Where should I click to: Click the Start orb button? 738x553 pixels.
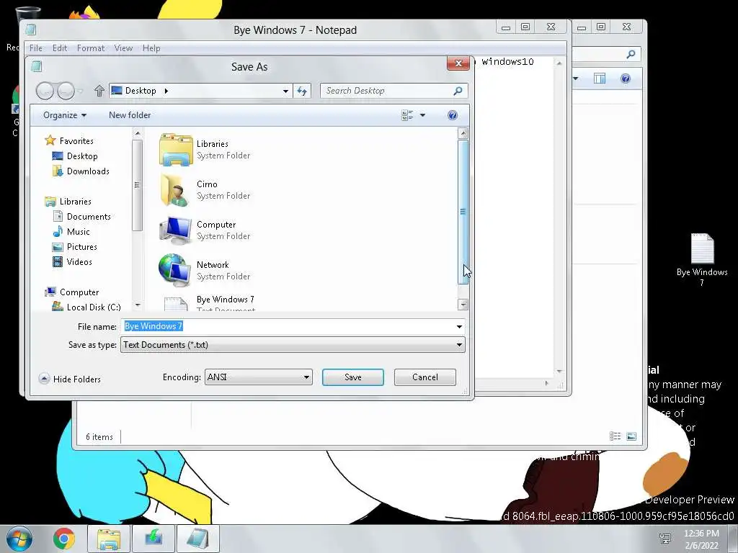tap(19, 539)
